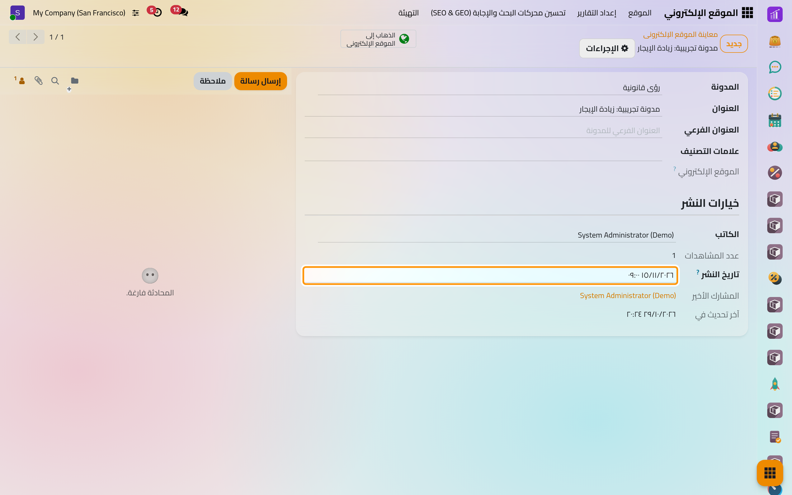Open the Calendar app in sidebar
Viewport: 792px width, 495px height.
(x=775, y=120)
